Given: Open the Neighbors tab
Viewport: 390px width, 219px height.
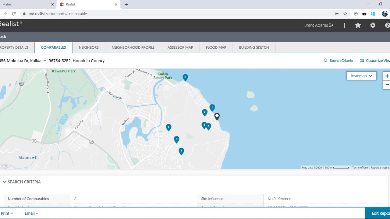Looking at the screenshot, I should [x=89, y=47].
